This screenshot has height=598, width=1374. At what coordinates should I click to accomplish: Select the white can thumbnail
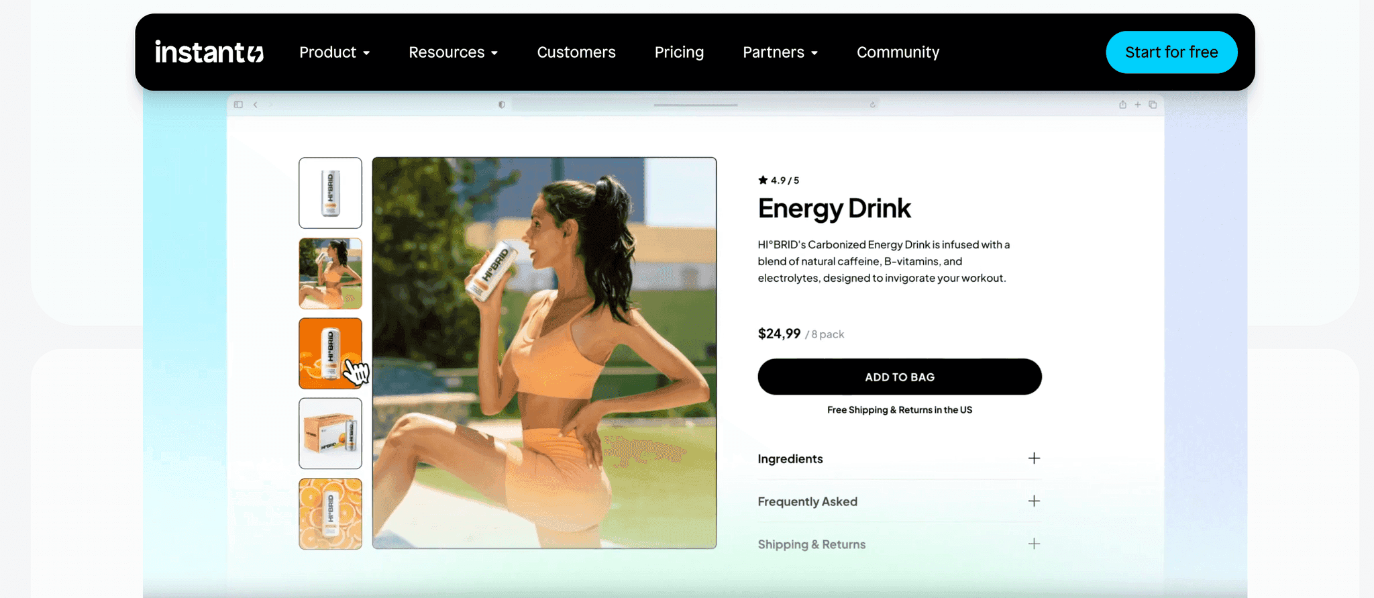click(330, 193)
